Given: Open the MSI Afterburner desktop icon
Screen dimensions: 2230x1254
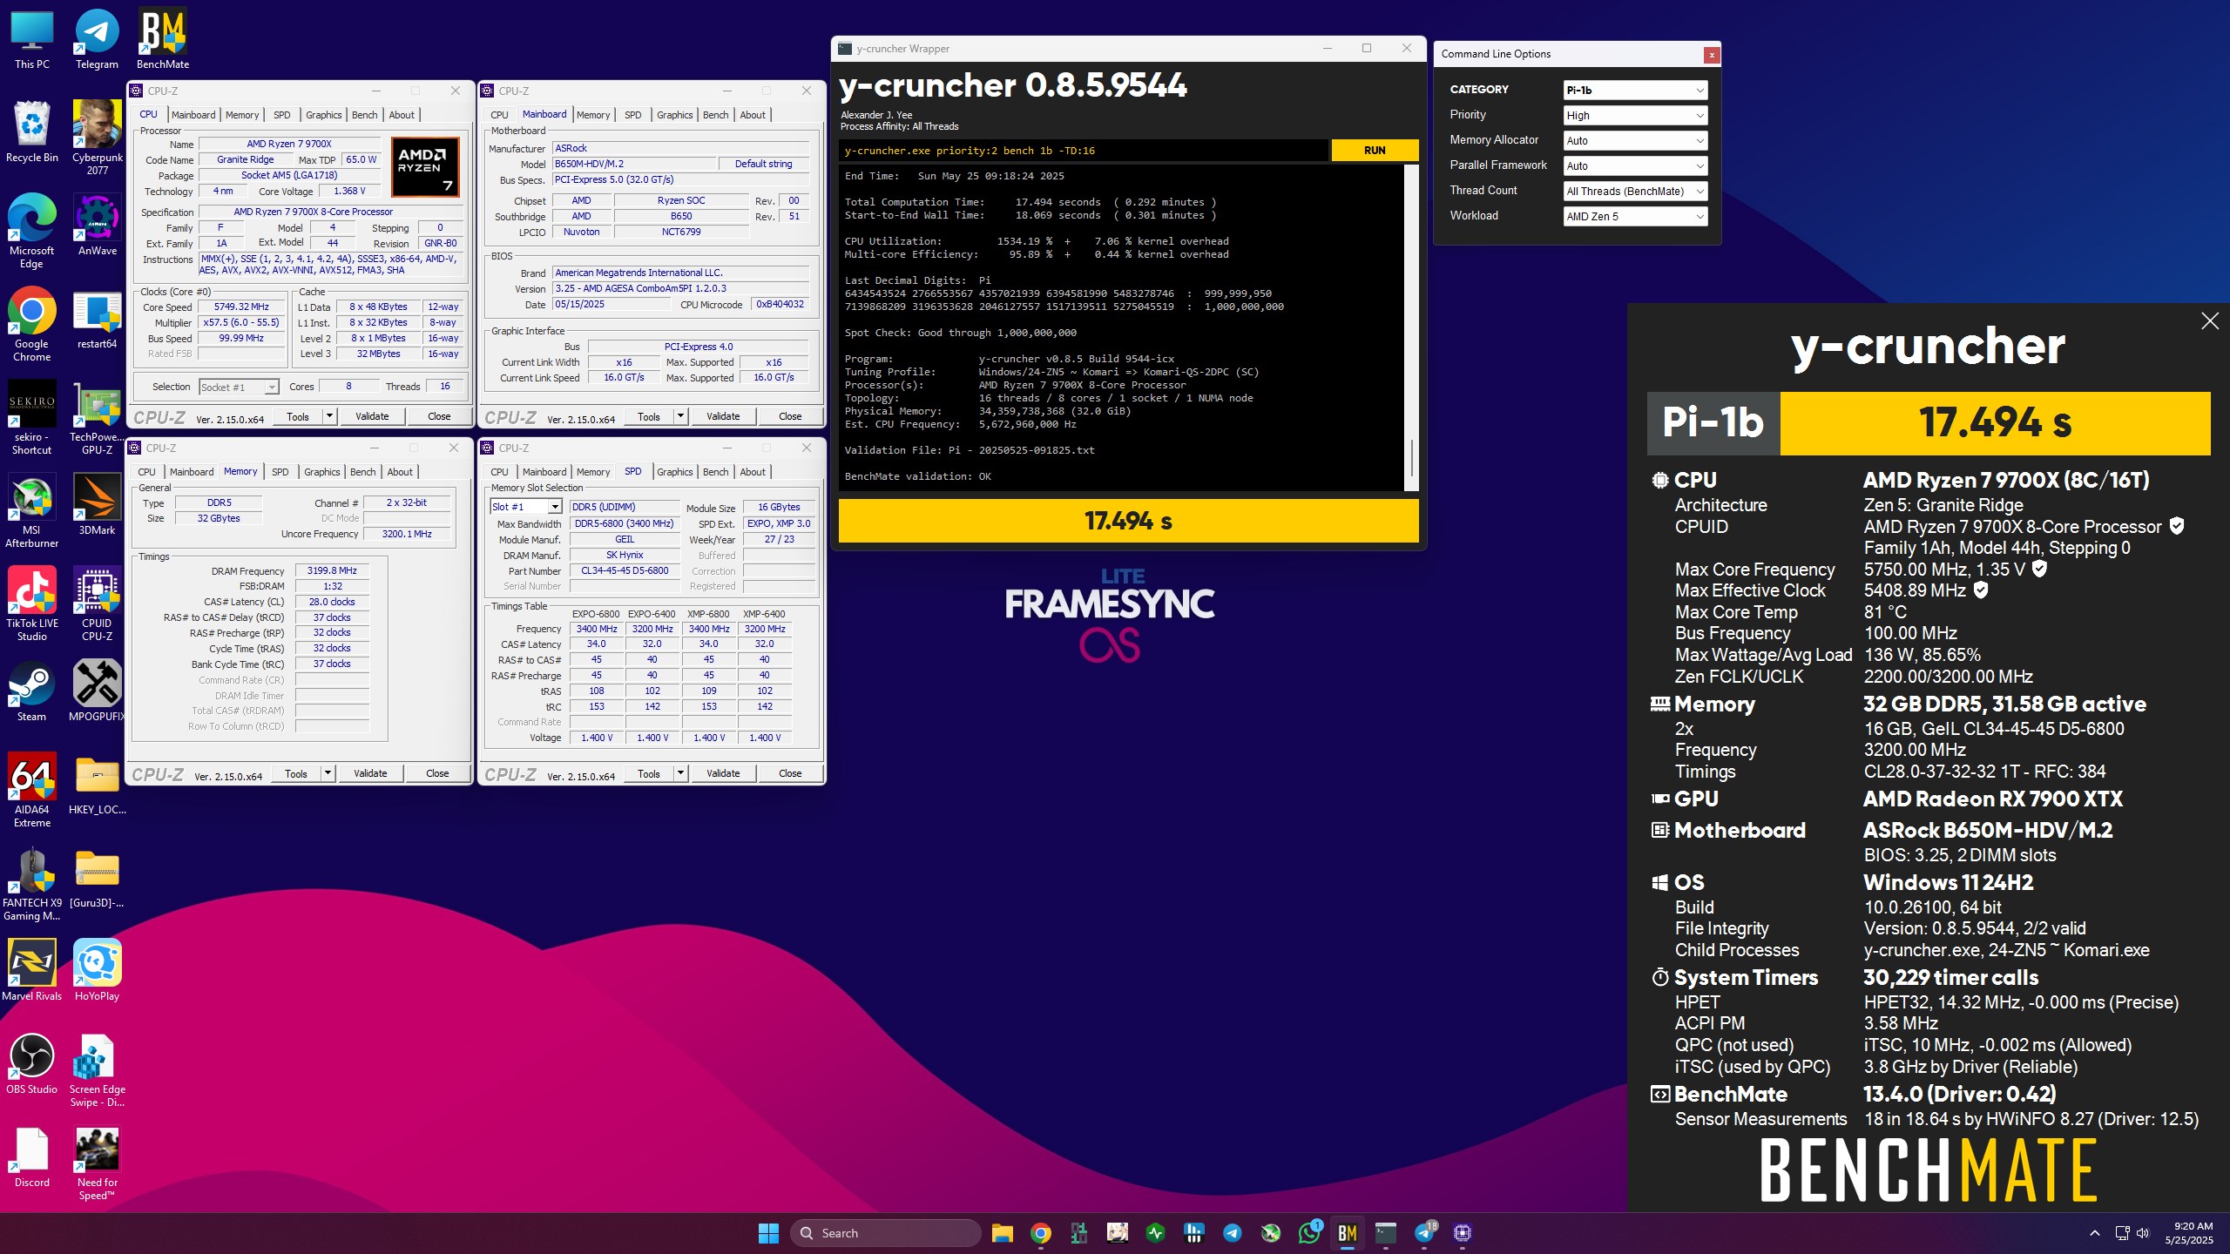Looking at the screenshot, I should pyautogui.click(x=32, y=511).
